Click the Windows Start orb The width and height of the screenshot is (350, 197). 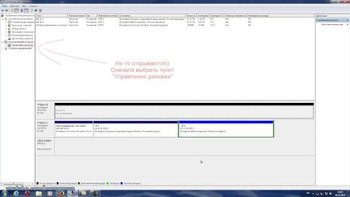pos(4,193)
